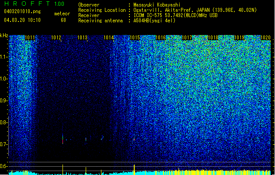The image size is (275, 175).
Task: Click observer name Masayuki Kobayashi
Action: pyautogui.click(x=157, y=5)
